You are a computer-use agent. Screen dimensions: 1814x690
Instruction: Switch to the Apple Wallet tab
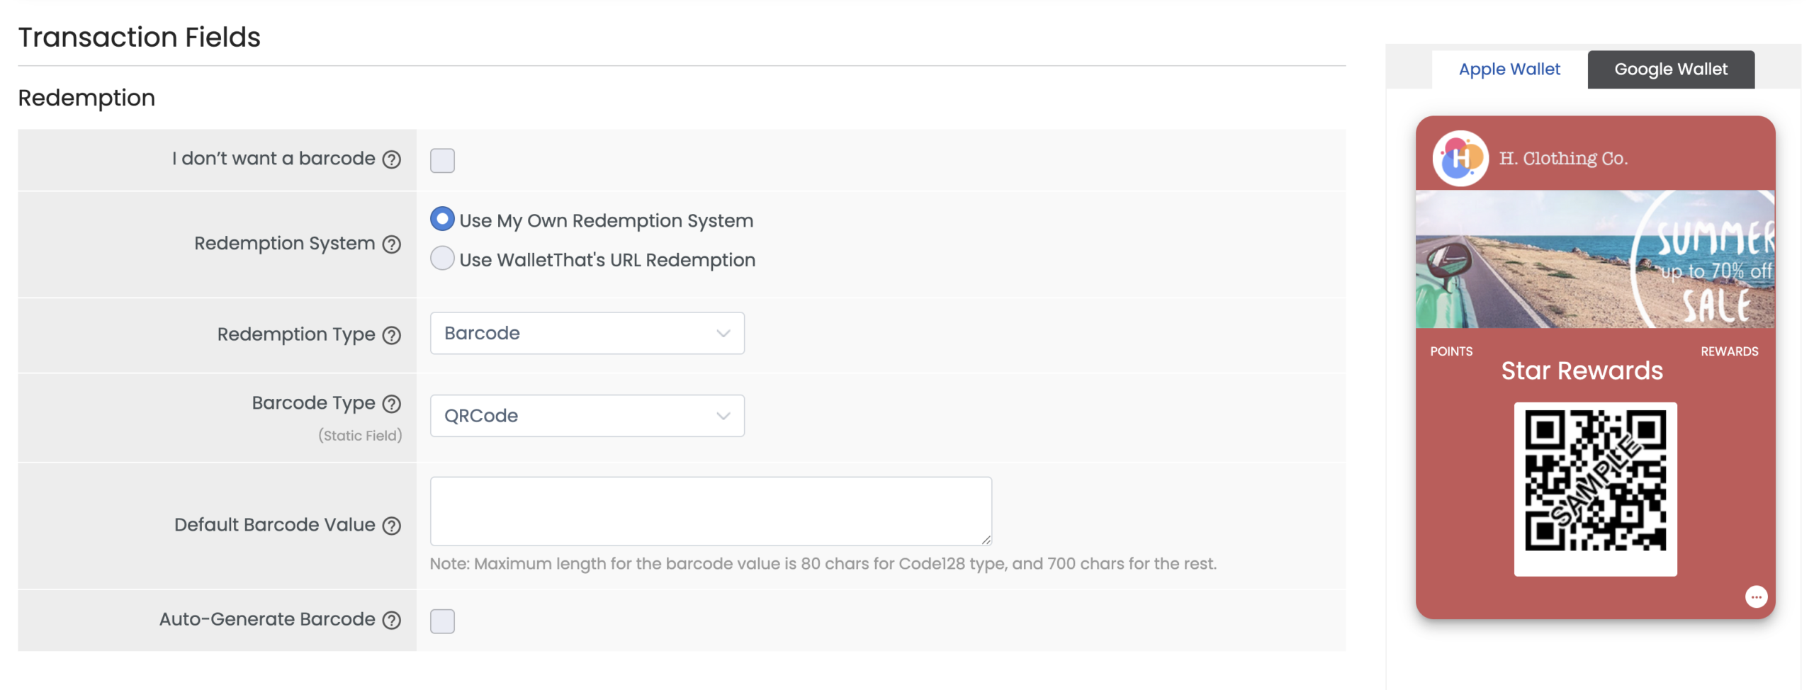[1509, 69]
